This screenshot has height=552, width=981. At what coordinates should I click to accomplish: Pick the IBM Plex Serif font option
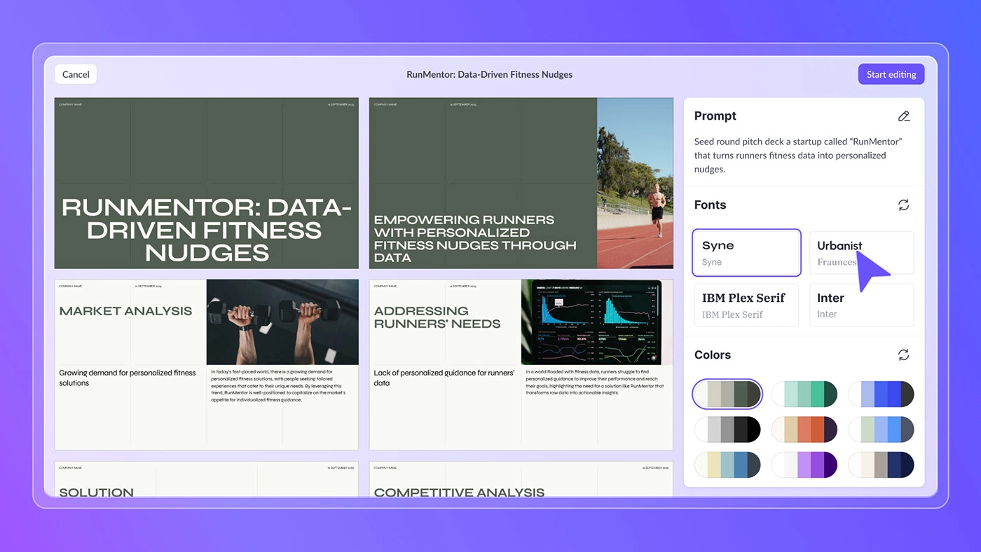click(746, 305)
